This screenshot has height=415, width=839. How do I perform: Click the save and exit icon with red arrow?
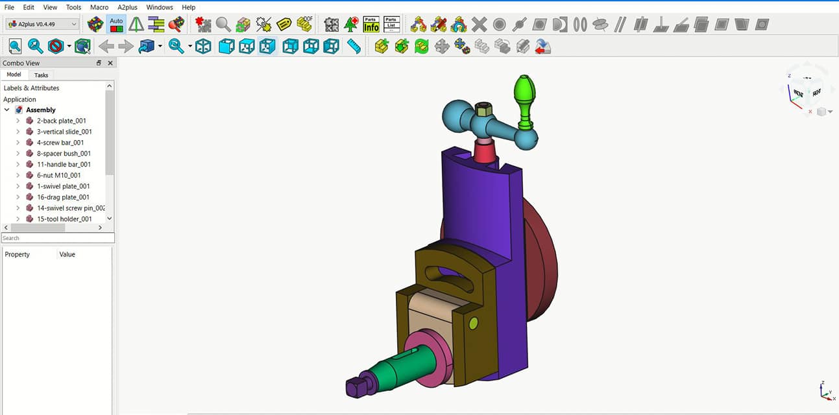click(x=543, y=46)
